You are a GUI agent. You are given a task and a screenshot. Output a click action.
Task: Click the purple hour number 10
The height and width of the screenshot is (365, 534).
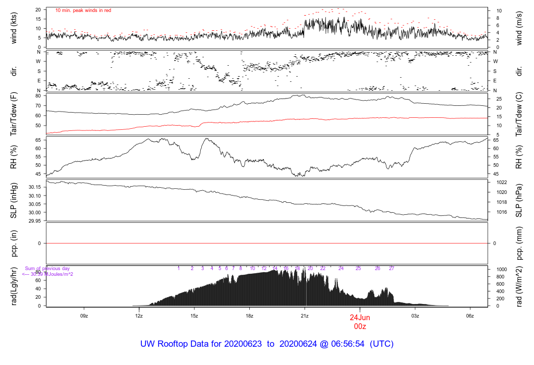click(x=252, y=269)
